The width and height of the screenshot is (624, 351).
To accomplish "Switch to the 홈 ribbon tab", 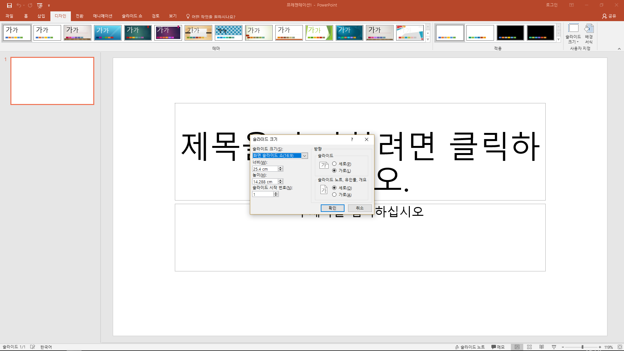I will (x=26, y=16).
